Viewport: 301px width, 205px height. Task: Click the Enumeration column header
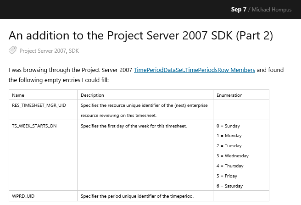229,95
